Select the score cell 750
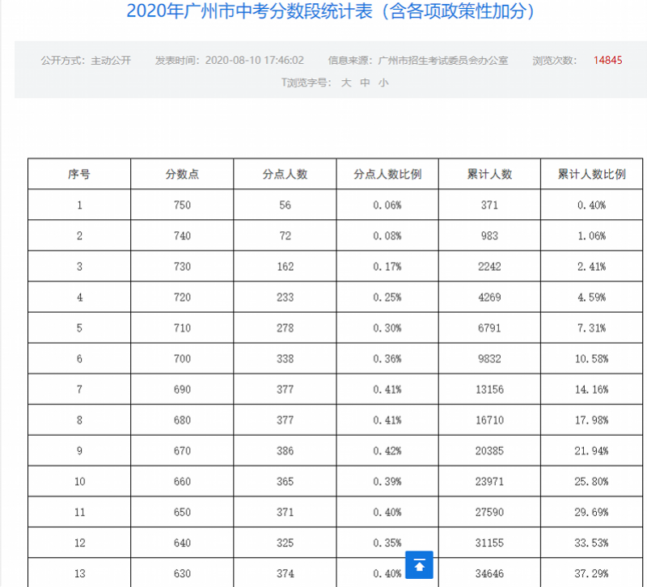 pos(182,205)
